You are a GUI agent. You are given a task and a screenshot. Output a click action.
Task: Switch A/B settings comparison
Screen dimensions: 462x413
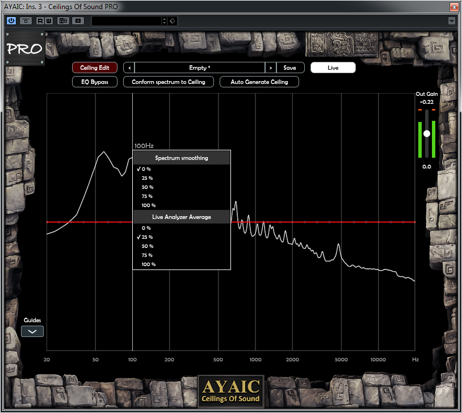click(63, 21)
